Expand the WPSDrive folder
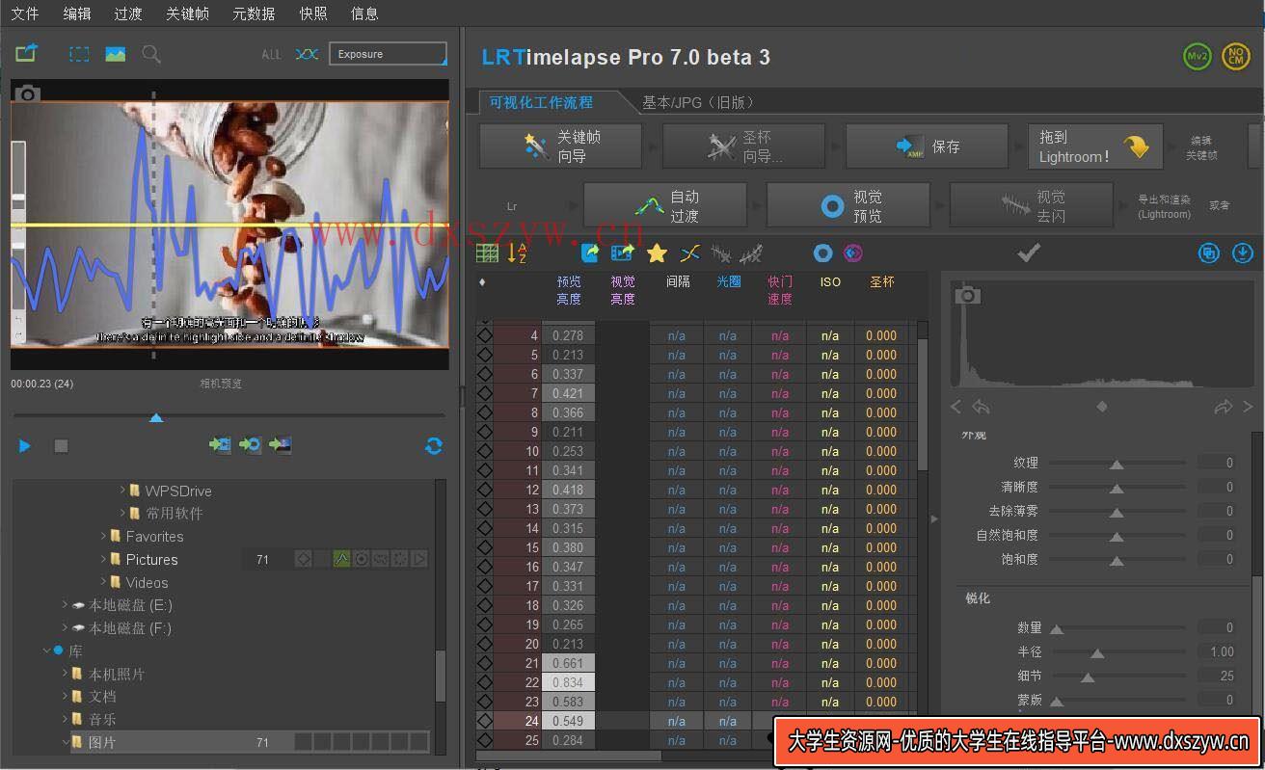 tap(122, 491)
